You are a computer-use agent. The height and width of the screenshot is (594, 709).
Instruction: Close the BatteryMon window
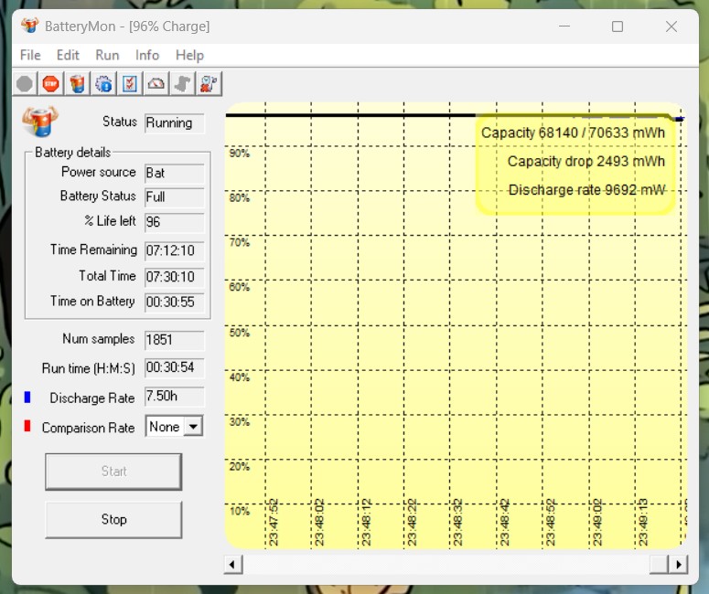671,27
